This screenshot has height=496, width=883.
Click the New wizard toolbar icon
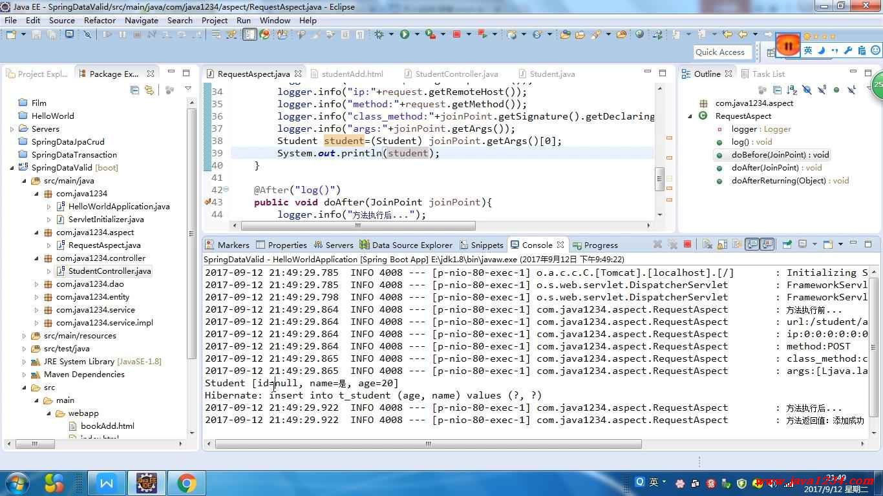pos(11,34)
